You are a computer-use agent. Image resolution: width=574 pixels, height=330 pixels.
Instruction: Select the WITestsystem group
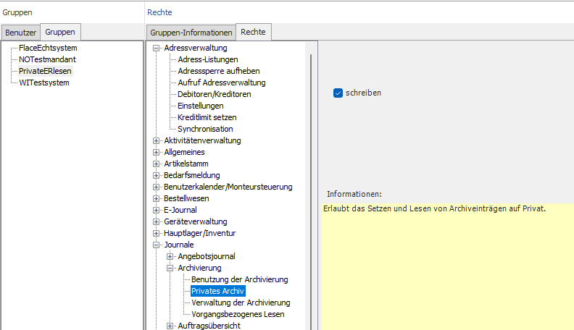pyautogui.click(x=44, y=82)
